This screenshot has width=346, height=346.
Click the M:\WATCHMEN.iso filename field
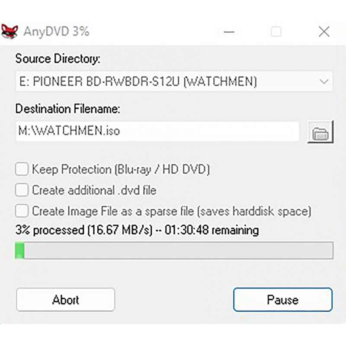pyautogui.click(x=157, y=131)
